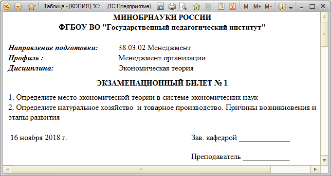Open the main menu round dropdown button

pos(18,6)
